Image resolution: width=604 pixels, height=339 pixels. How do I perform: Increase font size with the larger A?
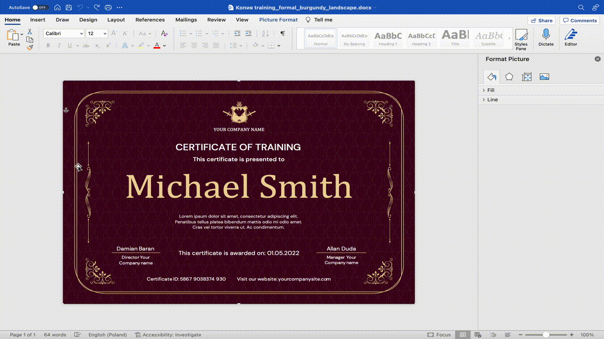(114, 33)
